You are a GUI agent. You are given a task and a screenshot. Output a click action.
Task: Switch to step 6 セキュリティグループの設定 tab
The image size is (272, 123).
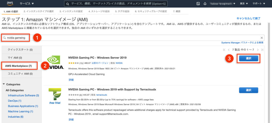(151, 11)
